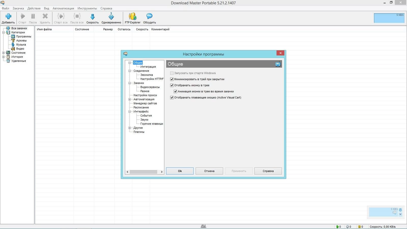Select Все закачки in the sidebar
The image size is (407, 229).
coord(19,28)
